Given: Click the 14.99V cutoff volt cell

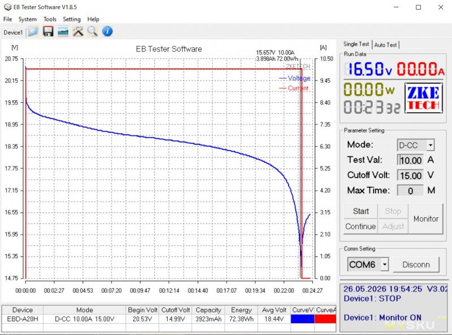Looking at the screenshot, I should click(175, 319).
